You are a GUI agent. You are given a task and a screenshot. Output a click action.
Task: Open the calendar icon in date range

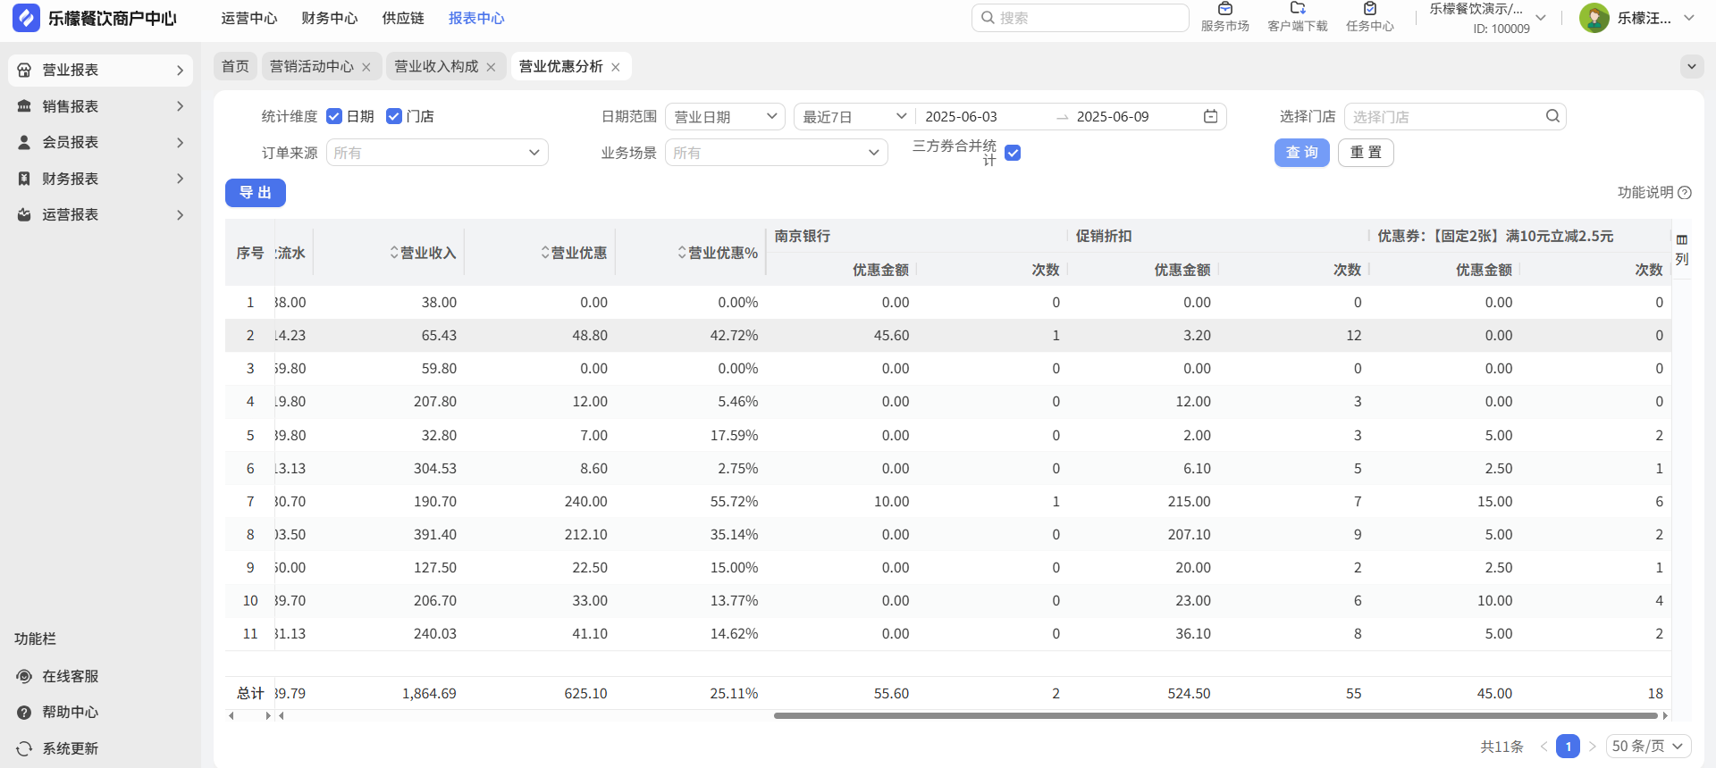click(1211, 116)
